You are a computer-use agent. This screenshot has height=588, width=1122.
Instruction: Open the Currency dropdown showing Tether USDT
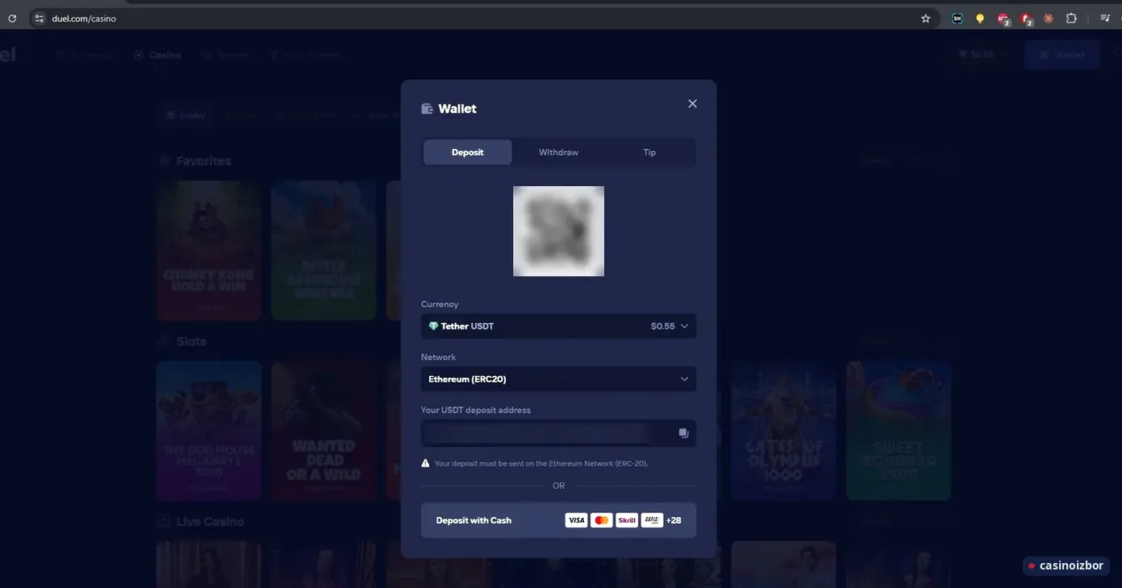pyautogui.click(x=558, y=326)
